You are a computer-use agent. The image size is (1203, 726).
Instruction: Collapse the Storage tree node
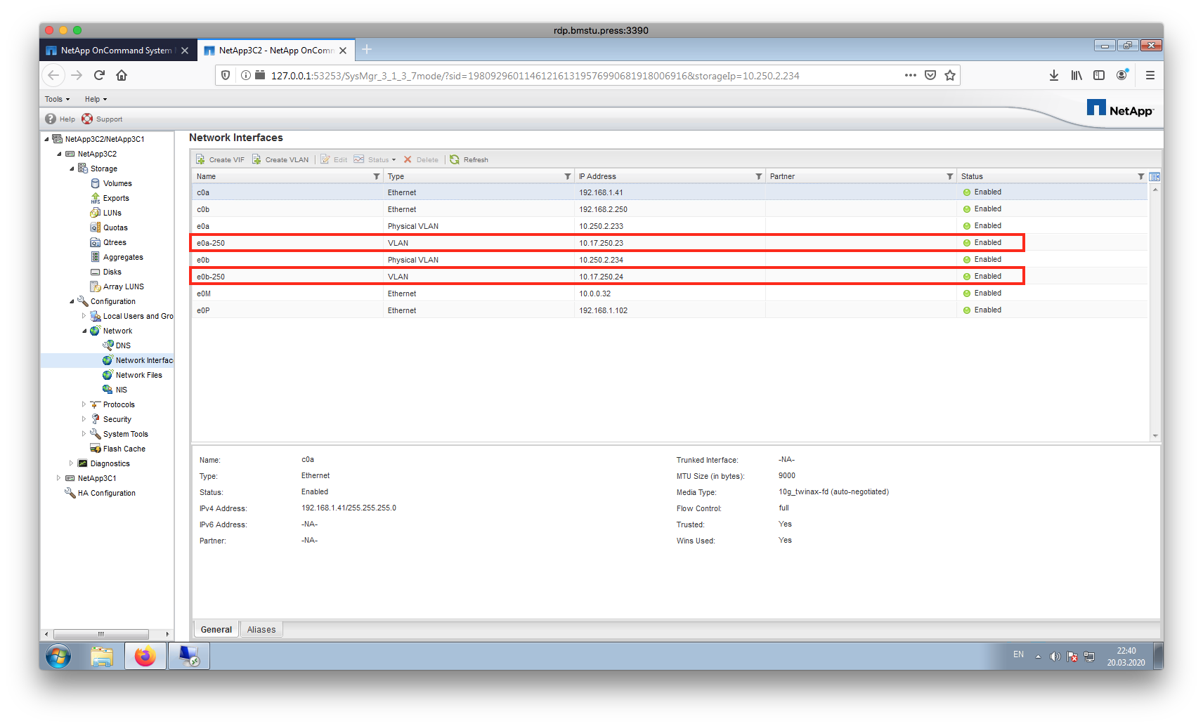point(72,169)
